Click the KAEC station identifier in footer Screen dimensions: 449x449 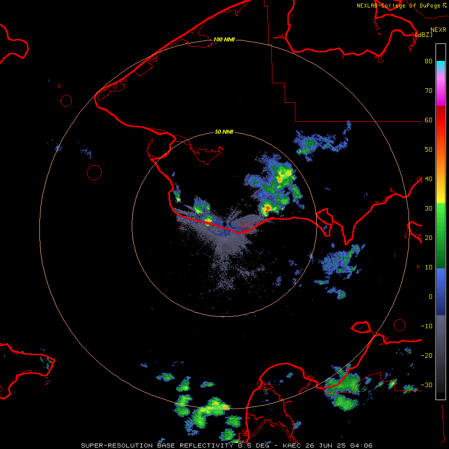(x=293, y=446)
